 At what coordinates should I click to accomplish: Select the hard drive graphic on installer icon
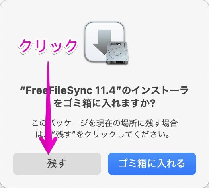(117, 53)
